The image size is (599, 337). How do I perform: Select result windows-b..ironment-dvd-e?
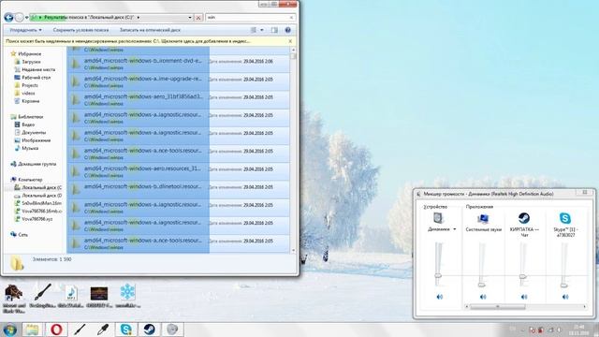[178, 64]
